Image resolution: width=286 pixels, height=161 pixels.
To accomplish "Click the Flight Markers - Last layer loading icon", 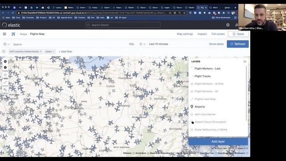I will [192, 68].
